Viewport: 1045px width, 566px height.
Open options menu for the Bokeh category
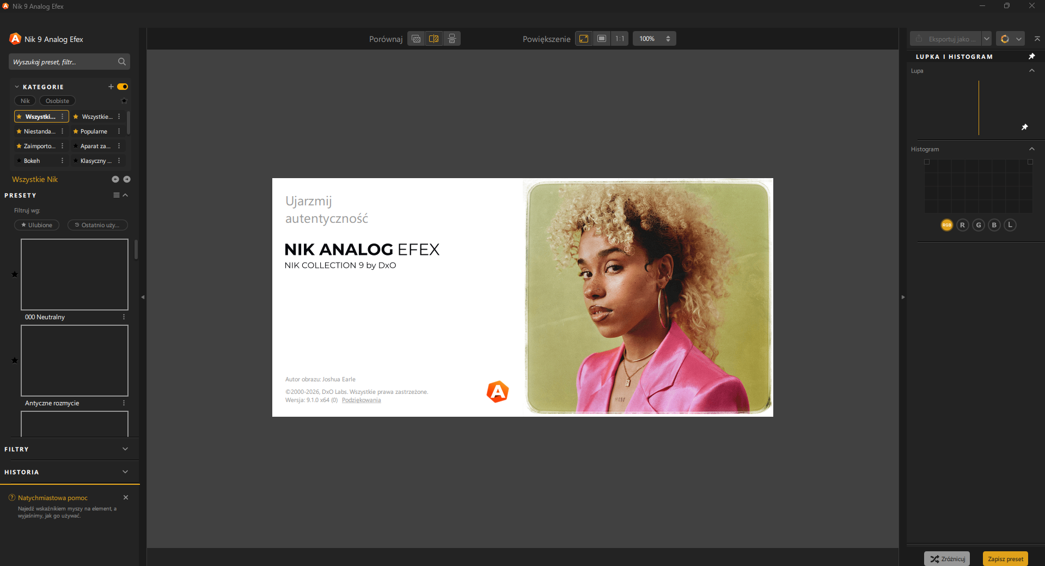[x=62, y=161]
